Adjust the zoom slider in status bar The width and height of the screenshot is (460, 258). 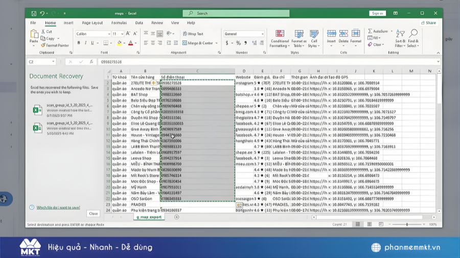point(407,224)
